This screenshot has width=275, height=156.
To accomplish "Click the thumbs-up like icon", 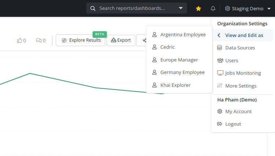I will pyautogui.click(x=19, y=40).
